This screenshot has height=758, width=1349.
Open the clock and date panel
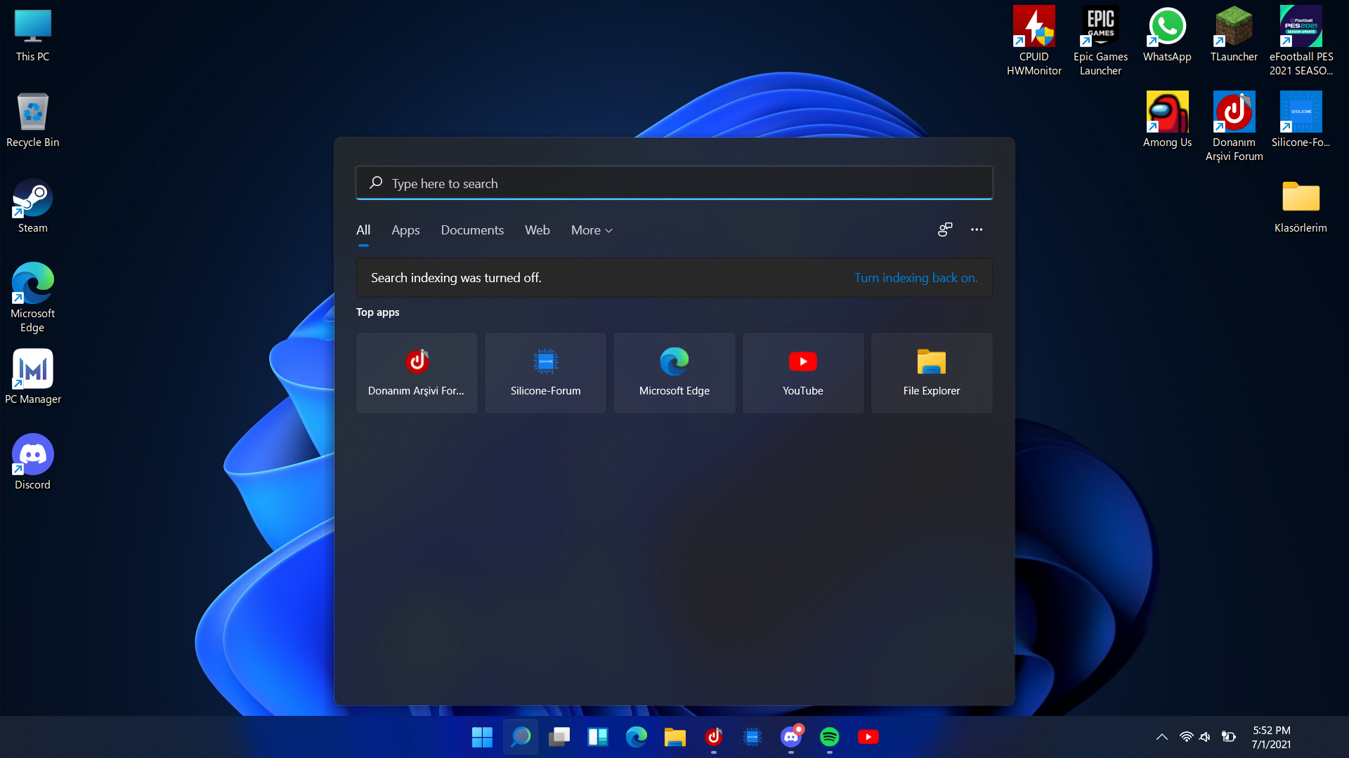click(x=1271, y=737)
